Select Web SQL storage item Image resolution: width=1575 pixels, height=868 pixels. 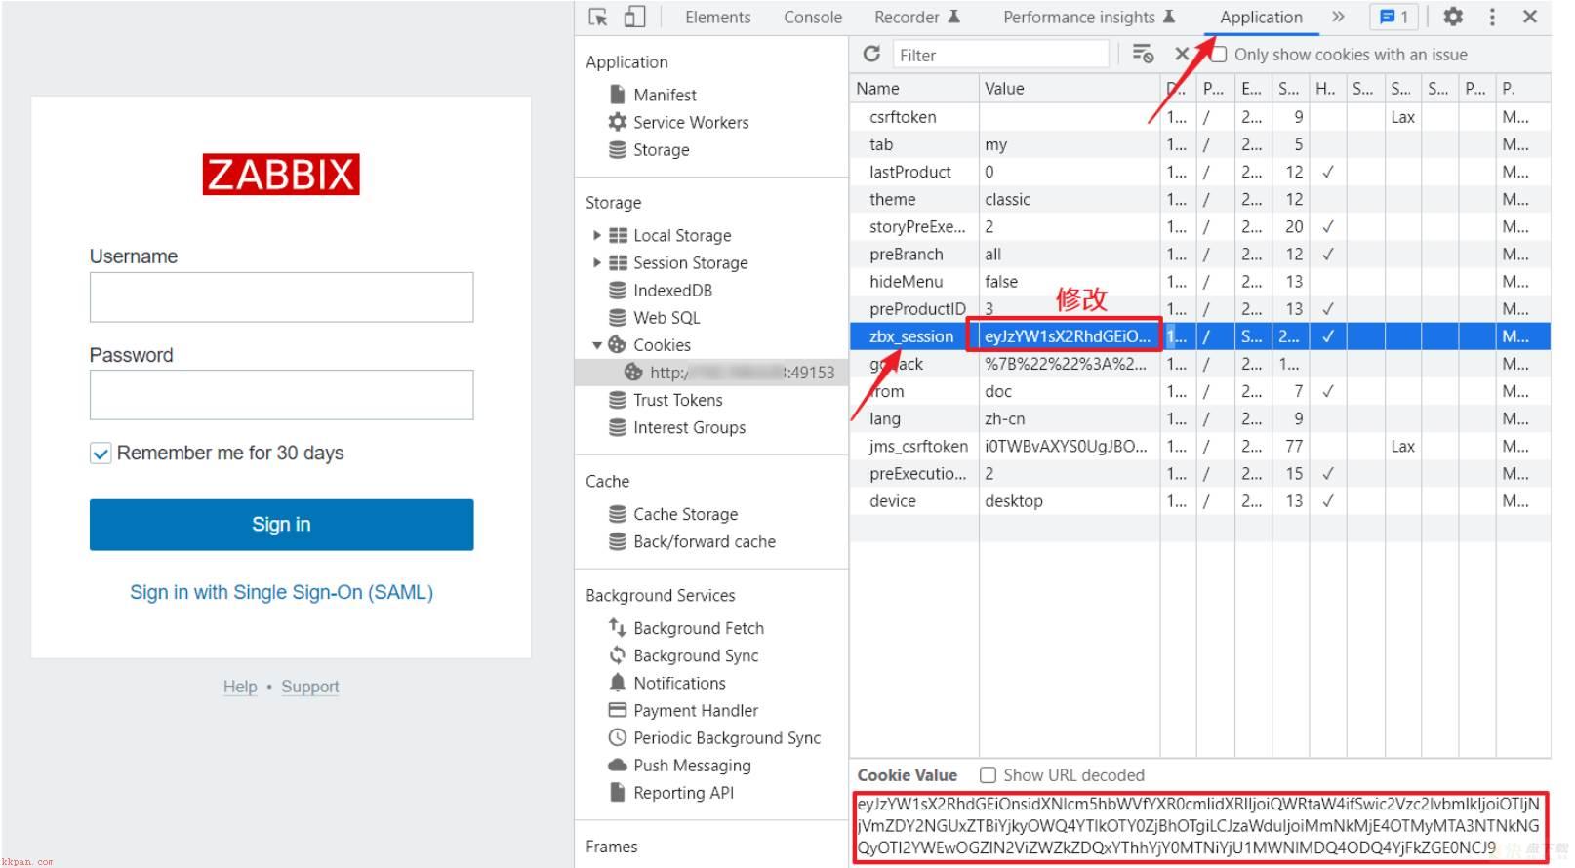[x=655, y=318]
